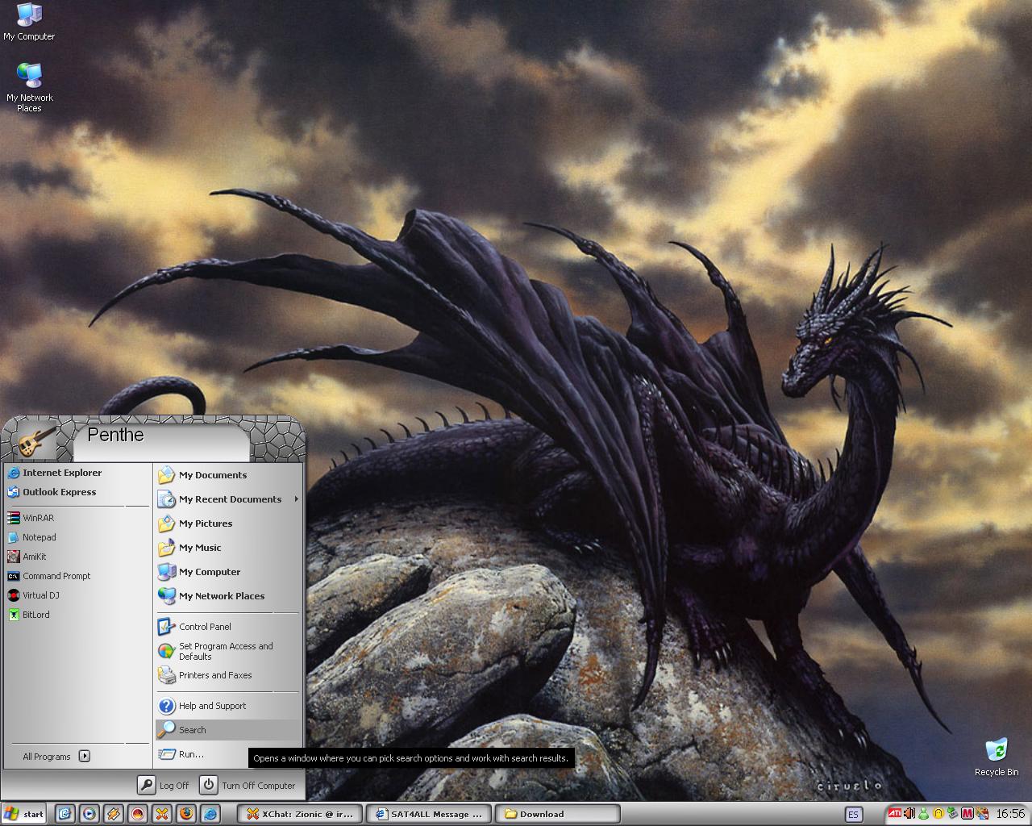
Task: Click first quick launch icon beside start
Action: coord(64,814)
